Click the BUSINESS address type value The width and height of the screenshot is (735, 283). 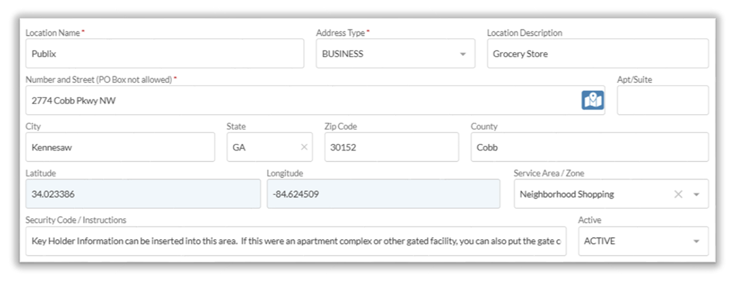[x=343, y=54]
